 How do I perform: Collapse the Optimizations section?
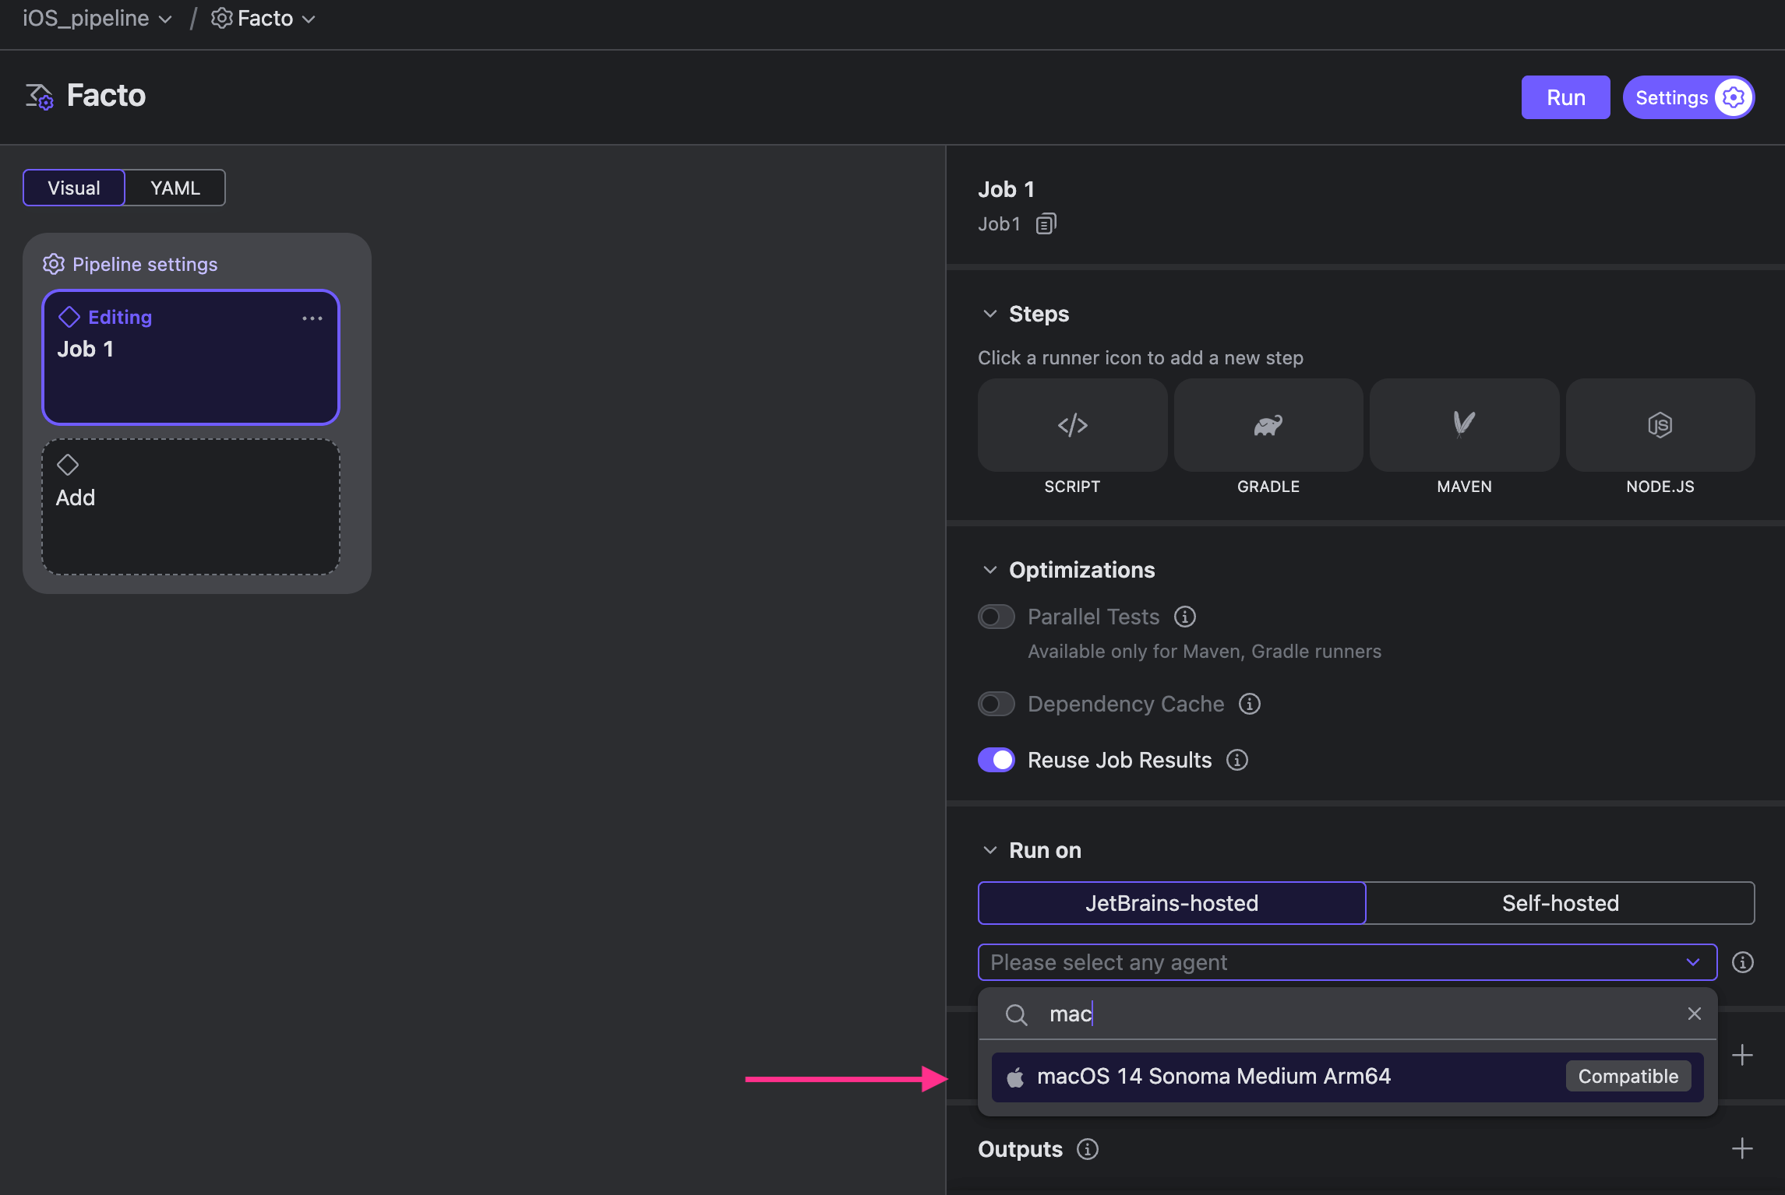pos(990,570)
